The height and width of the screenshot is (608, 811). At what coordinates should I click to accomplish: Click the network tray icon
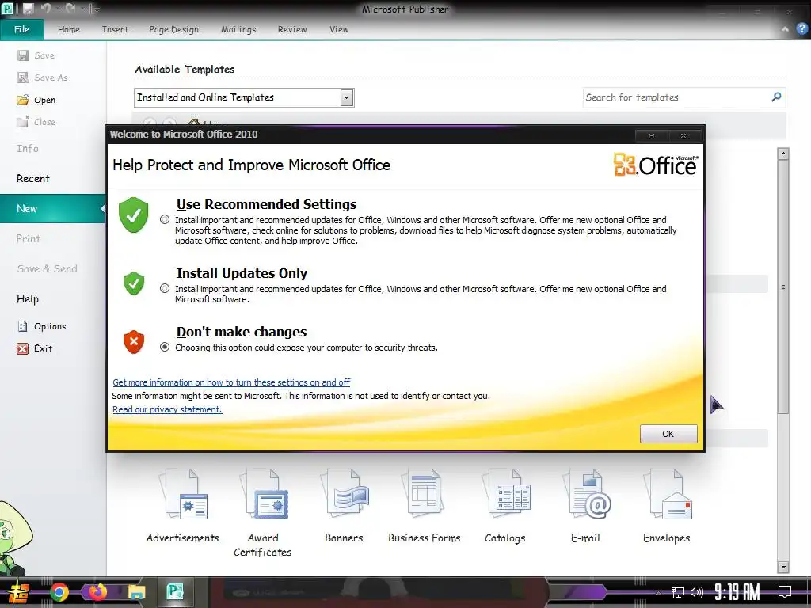(x=678, y=592)
